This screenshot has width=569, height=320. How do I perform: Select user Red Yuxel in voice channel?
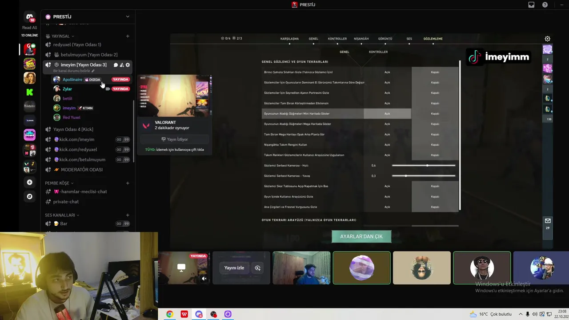pyautogui.click(x=72, y=117)
